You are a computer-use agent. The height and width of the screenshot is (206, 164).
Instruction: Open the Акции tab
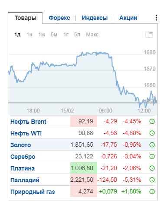(128, 18)
